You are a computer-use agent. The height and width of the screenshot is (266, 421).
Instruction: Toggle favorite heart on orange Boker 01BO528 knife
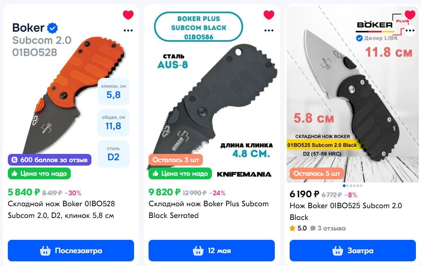(128, 15)
